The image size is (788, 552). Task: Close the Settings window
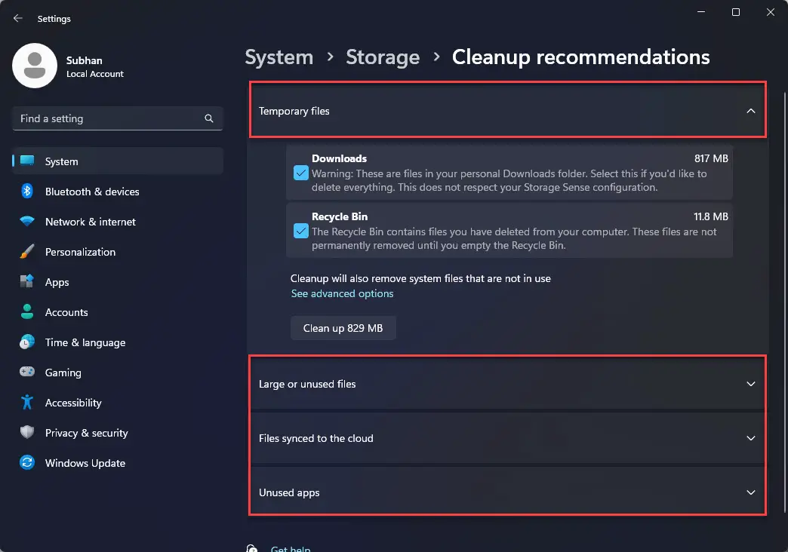coord(771,11)
